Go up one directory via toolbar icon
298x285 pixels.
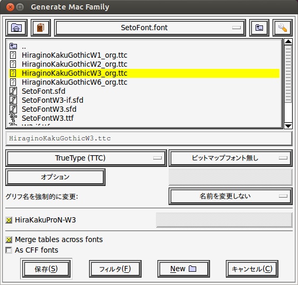coord(259,28)
